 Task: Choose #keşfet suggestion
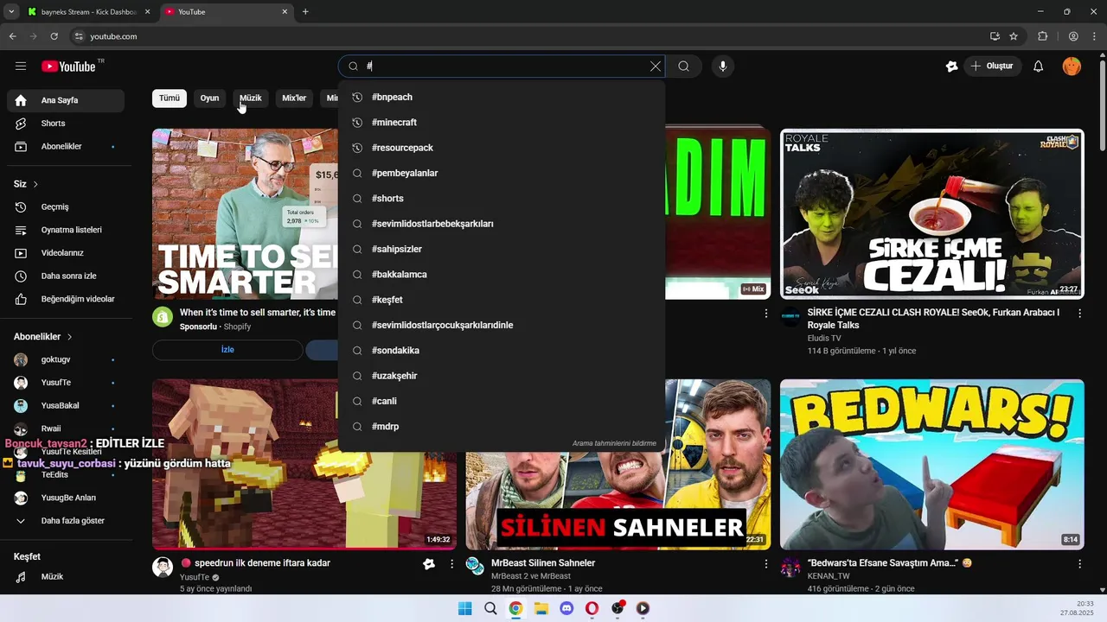click(502, 300)
